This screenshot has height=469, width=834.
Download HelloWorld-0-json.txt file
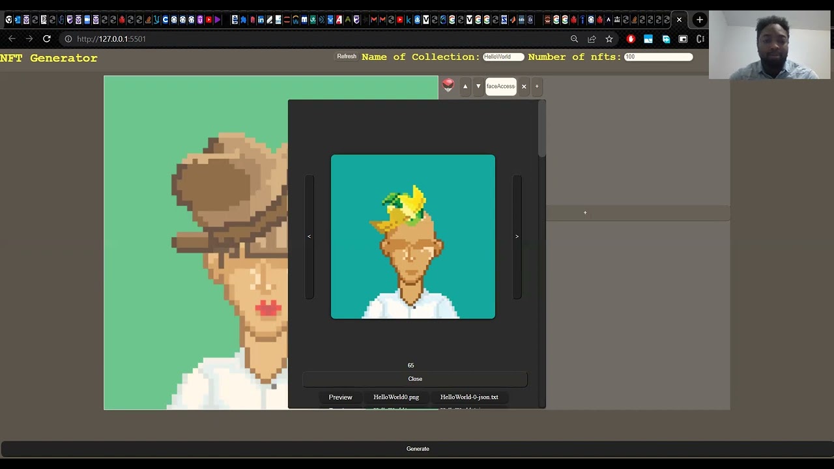469,397
